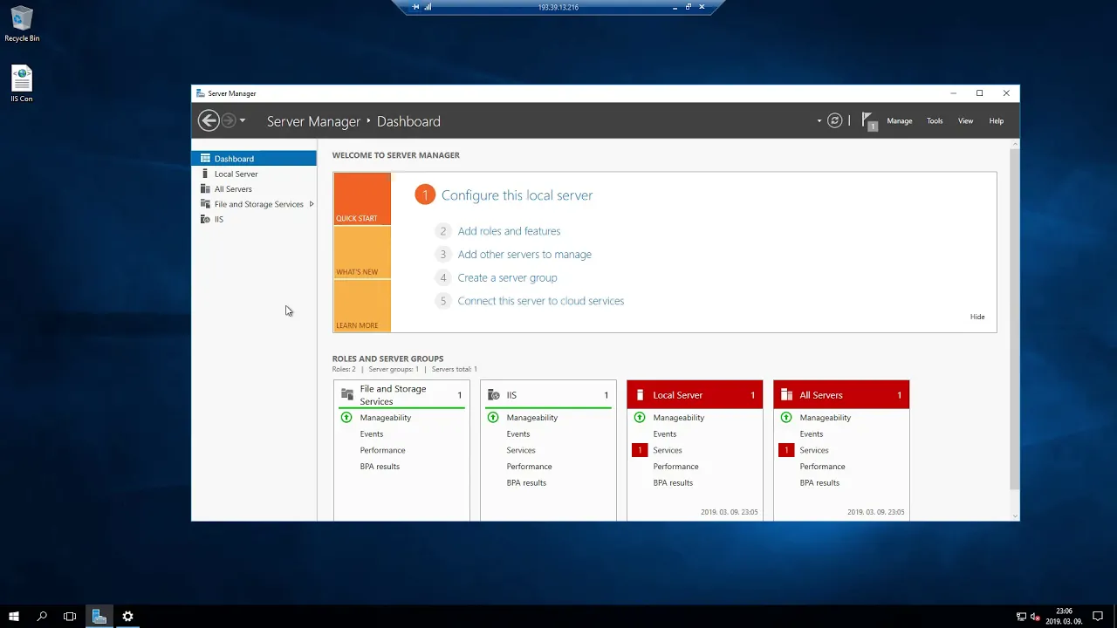Click the Quick Start tile

(x=362, y=199)
